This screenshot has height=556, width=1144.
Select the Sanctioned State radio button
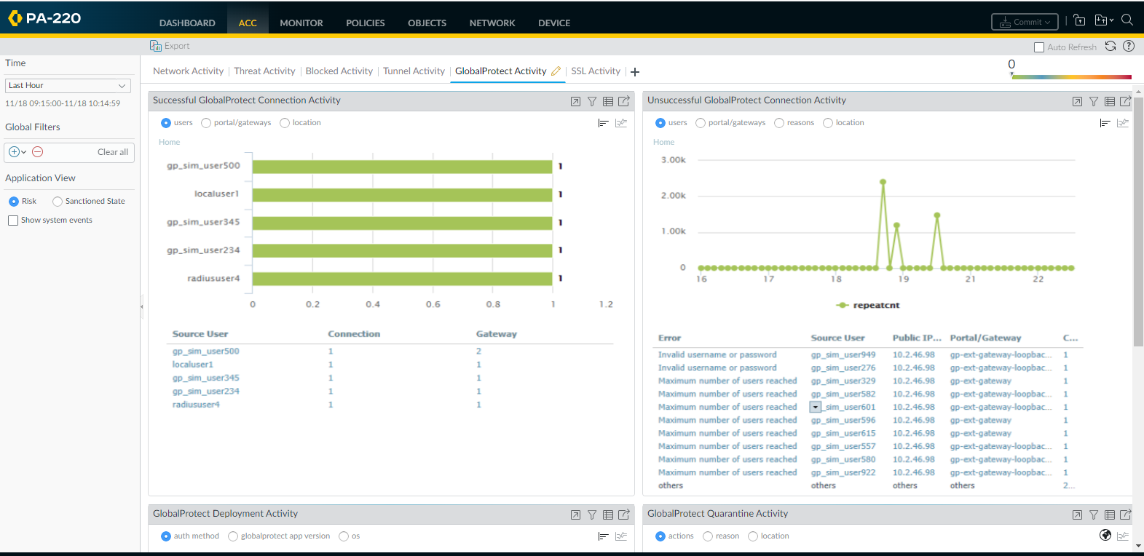pos(58,202)
